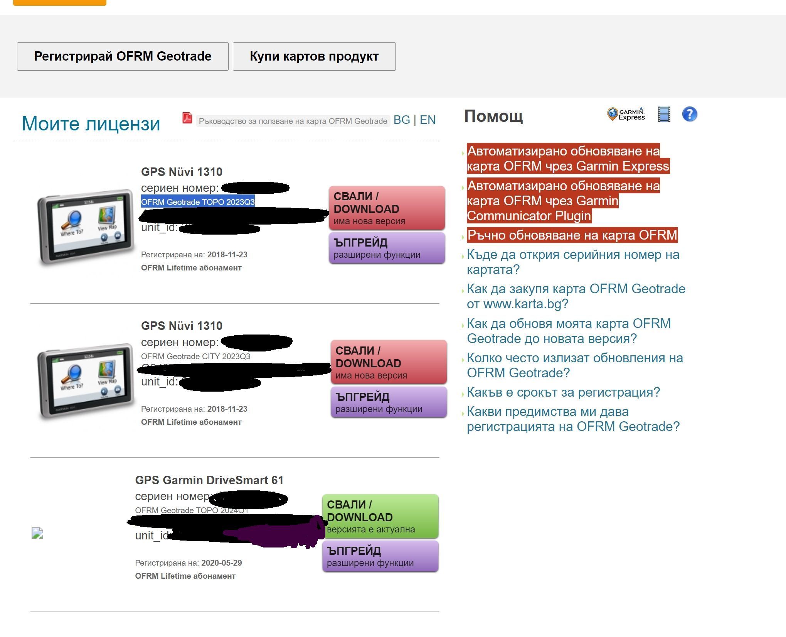Open Какъв е срокът за регистрация link
Viewport: 786px width, 637px height.
[x=563, y=392]
